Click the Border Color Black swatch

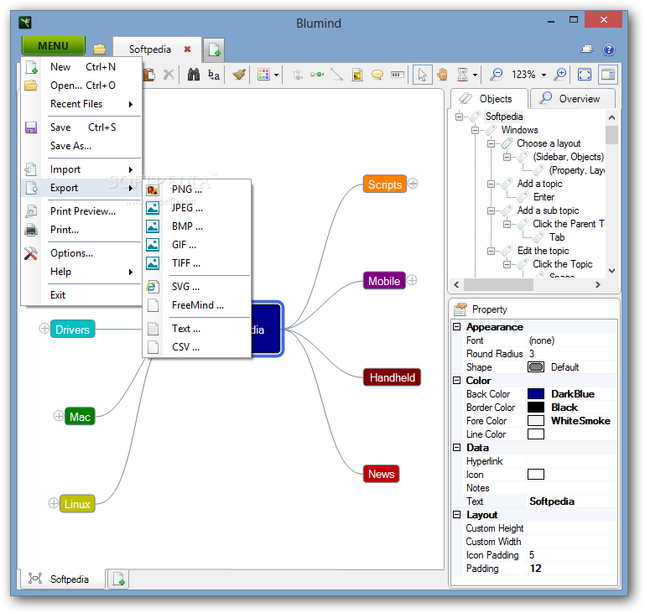(536, 408)
